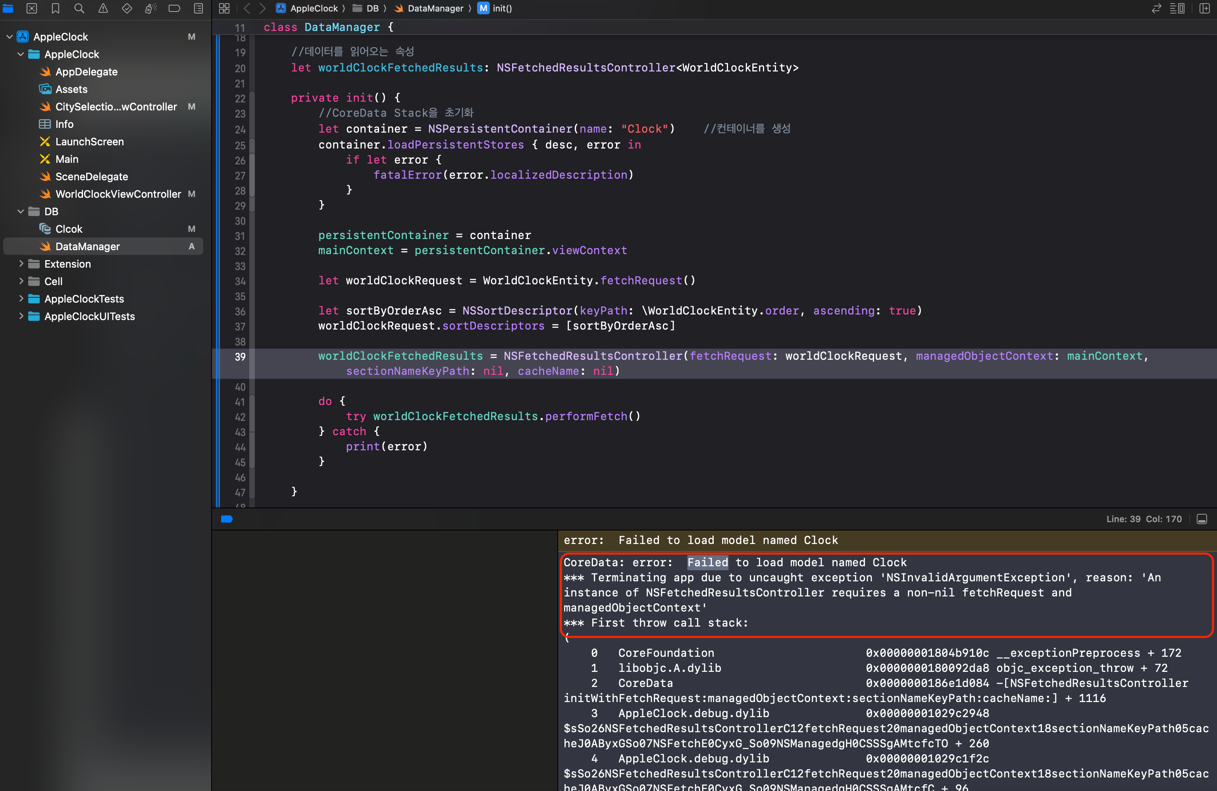
Task: Go back in editor history
Action: (x=247, y=8)
